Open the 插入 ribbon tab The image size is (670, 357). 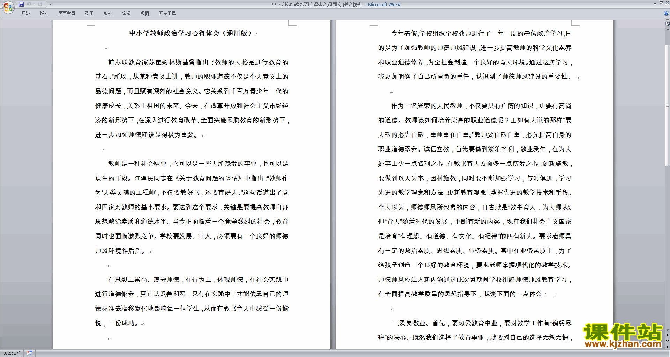[x=44, y=14]
